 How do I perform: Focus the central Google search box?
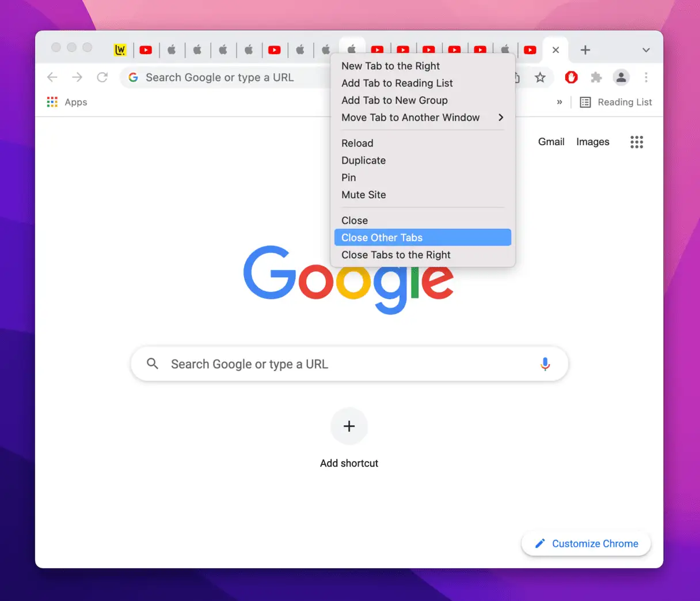pos(345,364)
